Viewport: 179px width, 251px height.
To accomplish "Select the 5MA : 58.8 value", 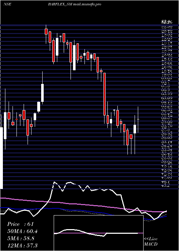I will pos(20,238).
